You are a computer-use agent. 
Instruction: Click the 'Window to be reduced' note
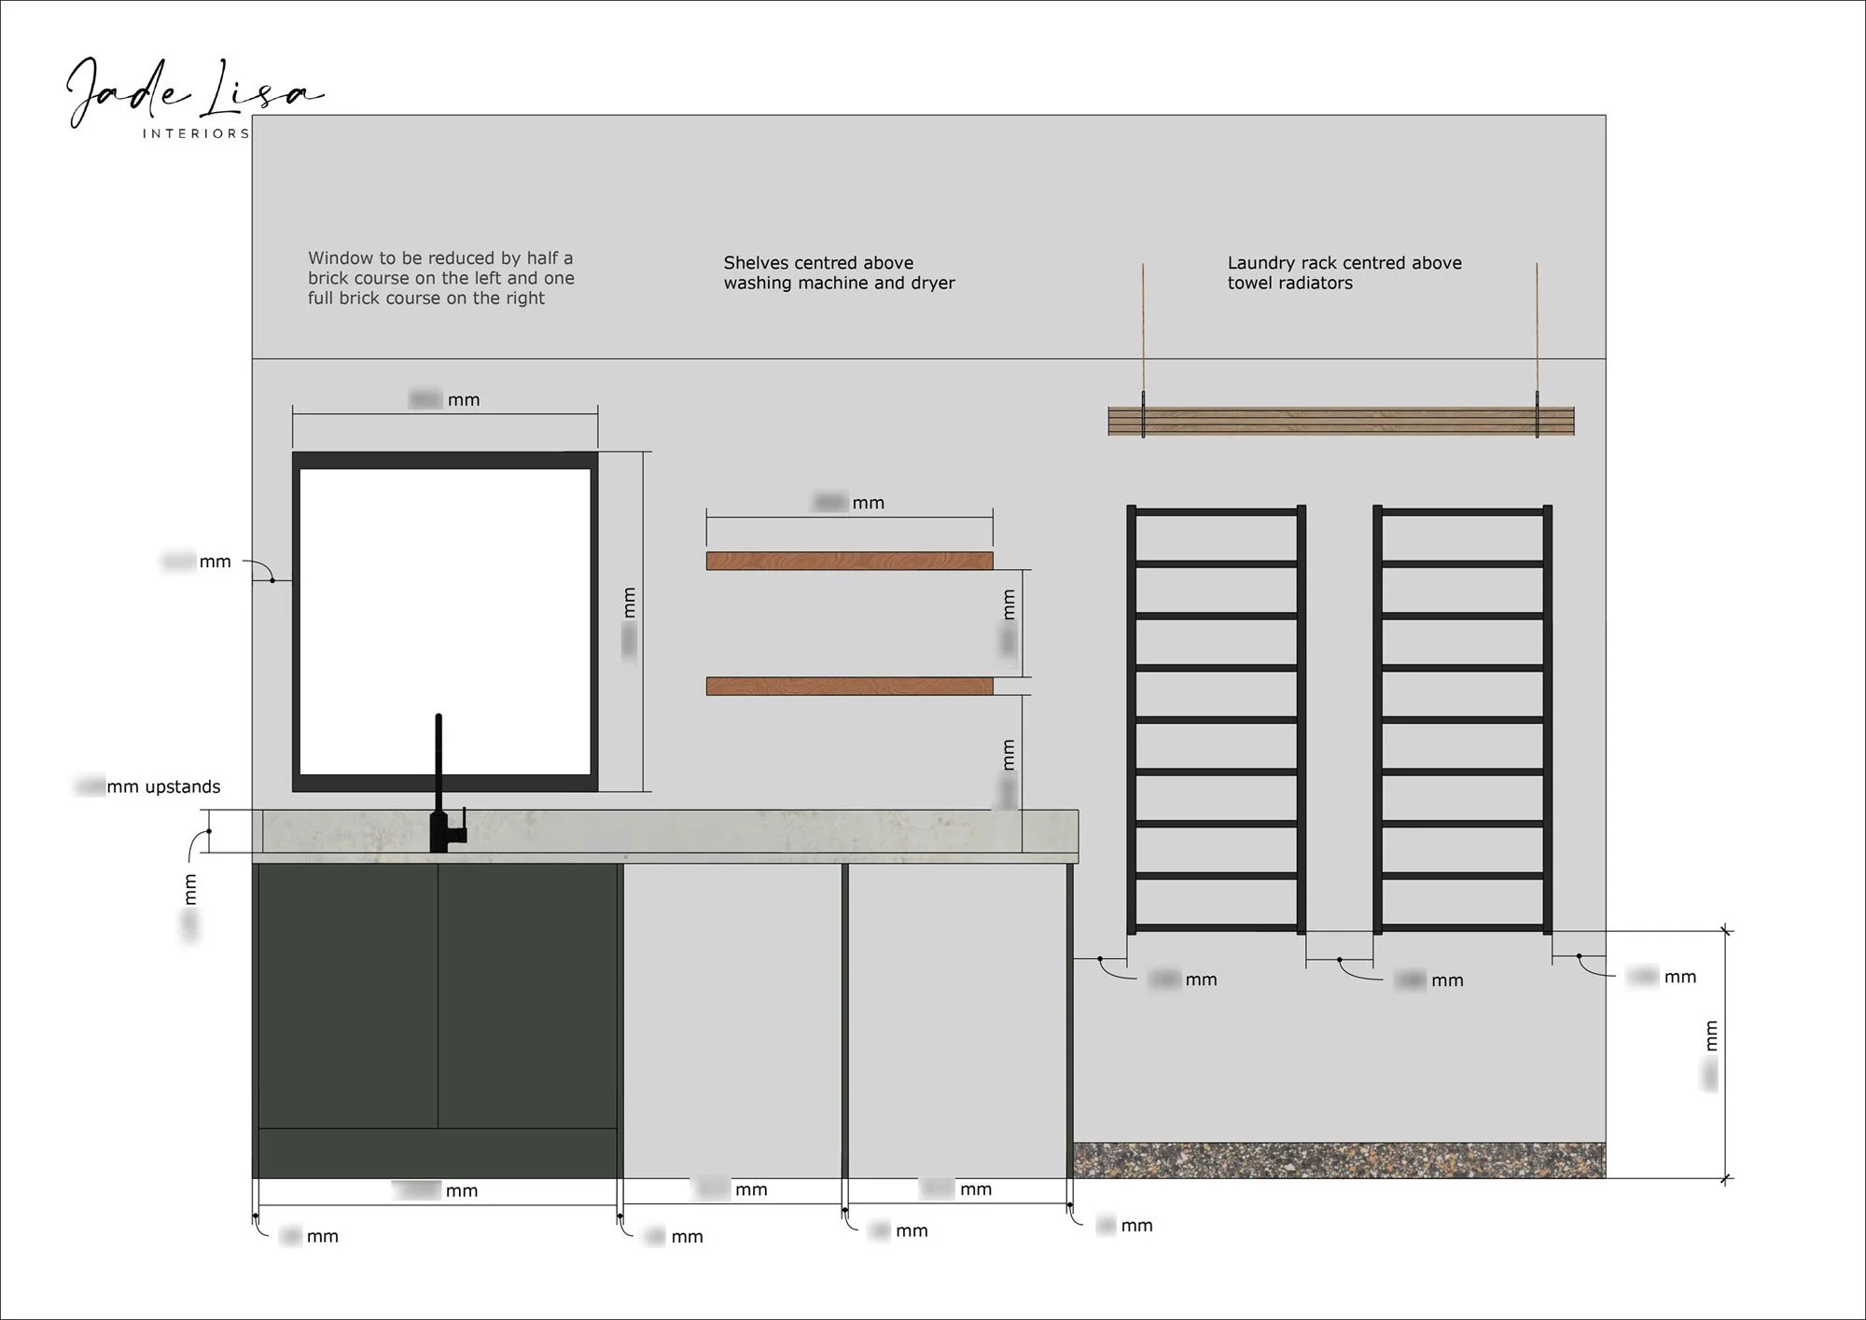[x=440, y=278]
